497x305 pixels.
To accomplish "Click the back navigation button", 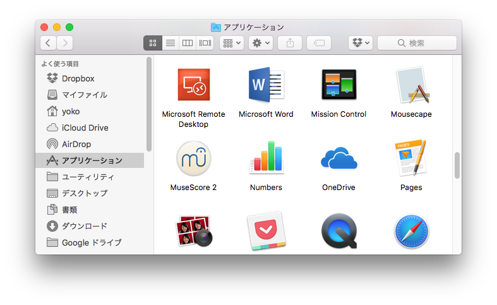I will pyautogui.click(x=49, y=43).
